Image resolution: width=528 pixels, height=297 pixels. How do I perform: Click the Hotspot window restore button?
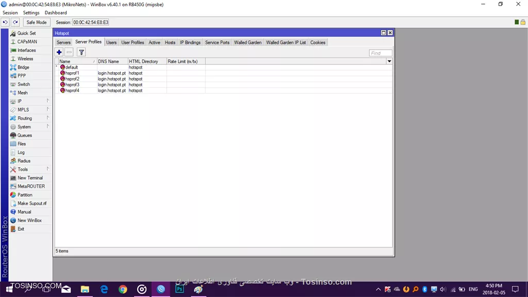tap(384, 33)
